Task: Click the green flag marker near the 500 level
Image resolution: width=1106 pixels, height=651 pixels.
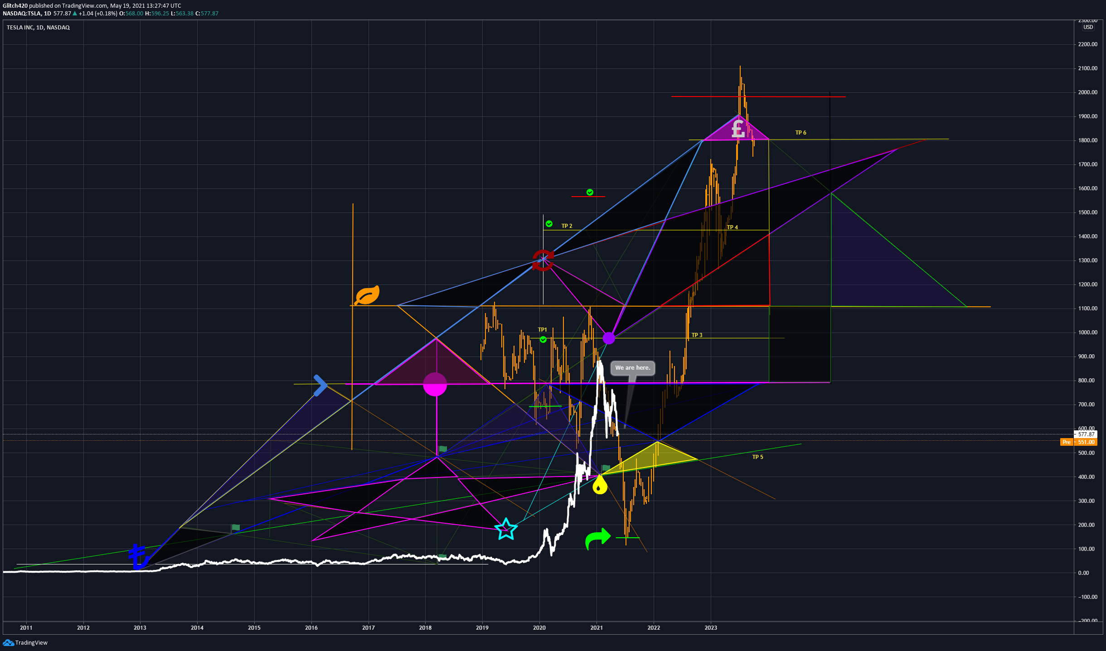Action: [443, 449]
